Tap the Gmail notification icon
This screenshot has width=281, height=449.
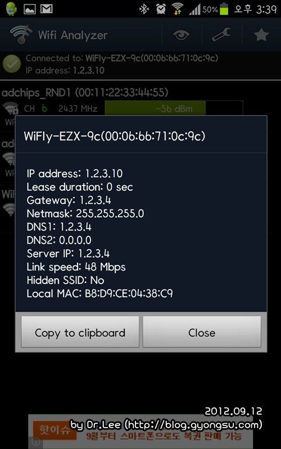[46, 9]
